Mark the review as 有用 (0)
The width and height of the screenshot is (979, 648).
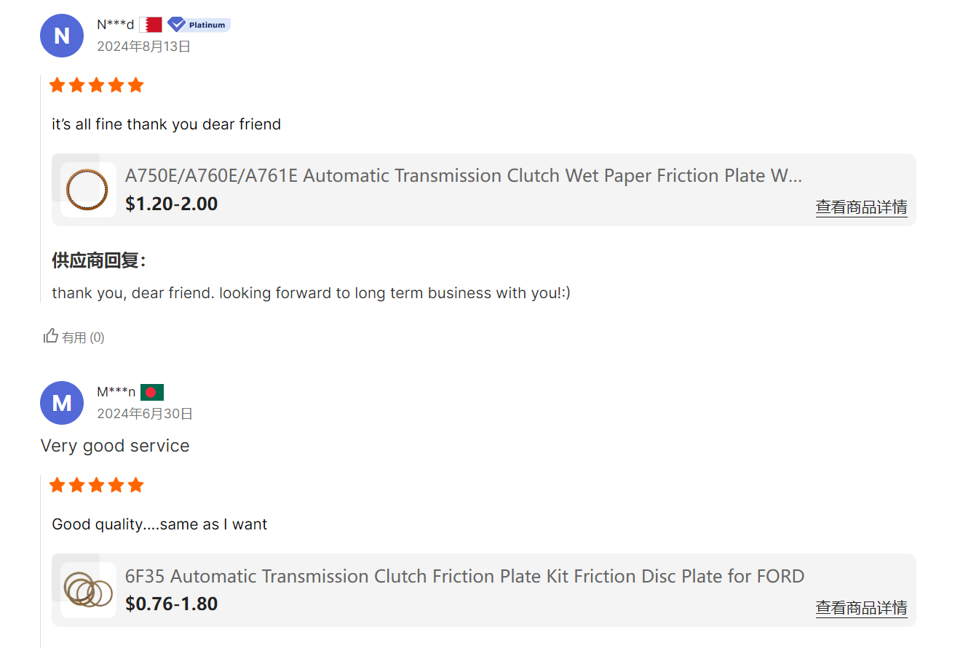(x=74, y=337)
